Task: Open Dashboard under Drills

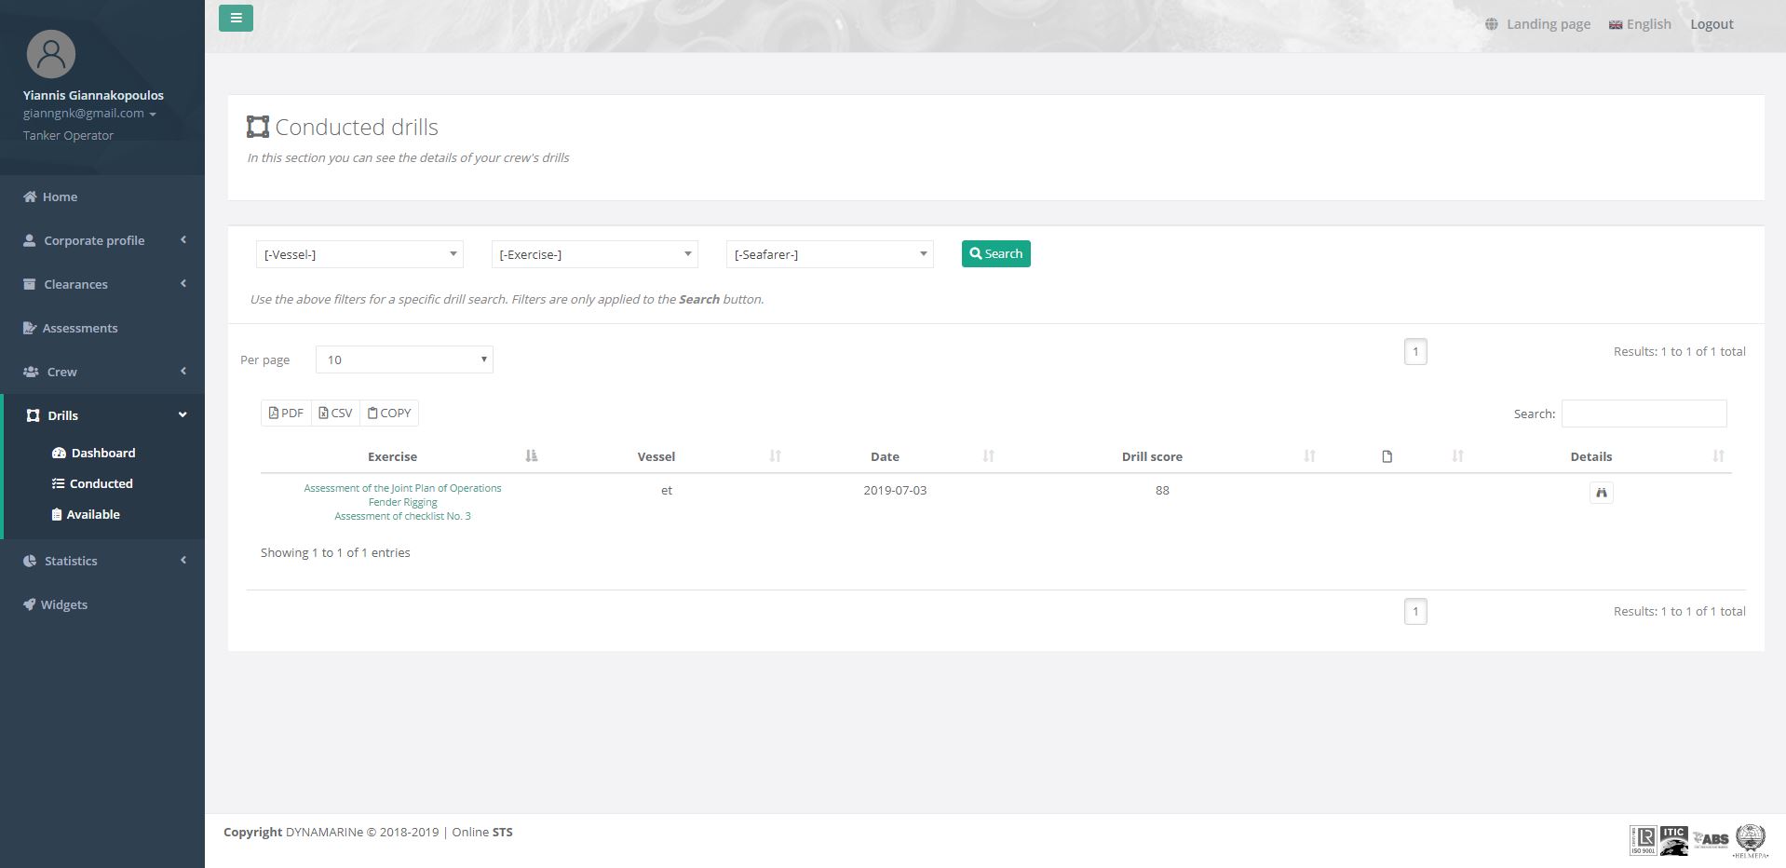Action: [102, 453]
